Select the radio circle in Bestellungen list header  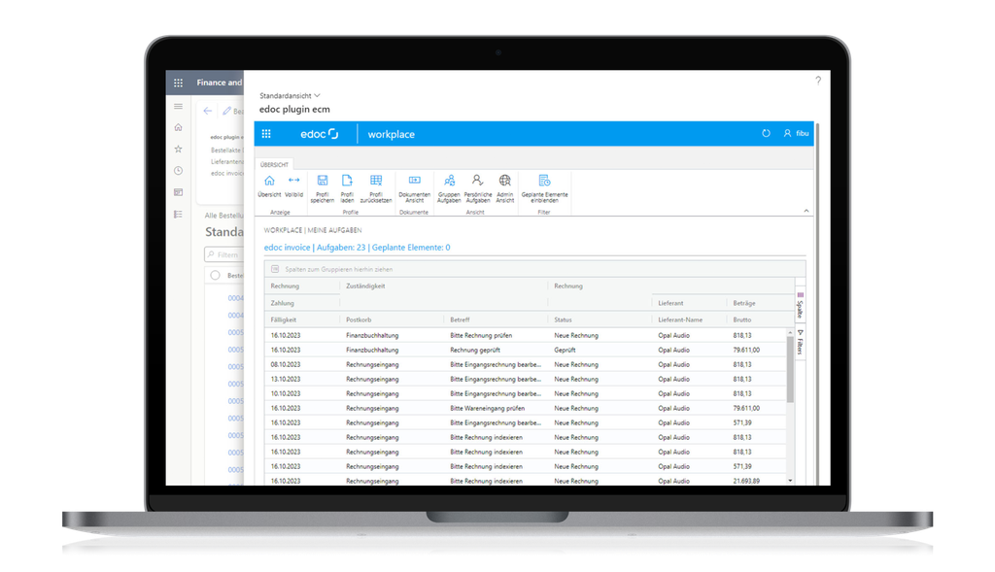[215, 275]
